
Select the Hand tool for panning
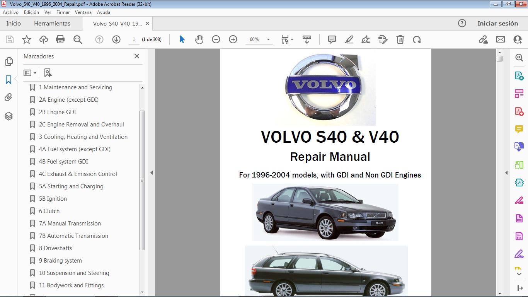click(x=199, y=39)
